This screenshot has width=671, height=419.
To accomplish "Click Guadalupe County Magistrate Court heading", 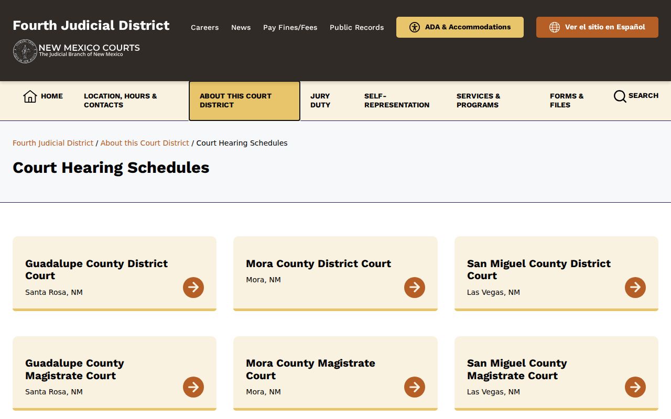I will pyautogui.click(x=75, y=369).
